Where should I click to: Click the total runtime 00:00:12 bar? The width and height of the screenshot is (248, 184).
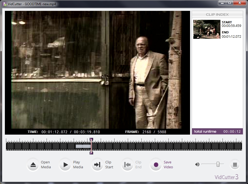[x=217, y=132]
